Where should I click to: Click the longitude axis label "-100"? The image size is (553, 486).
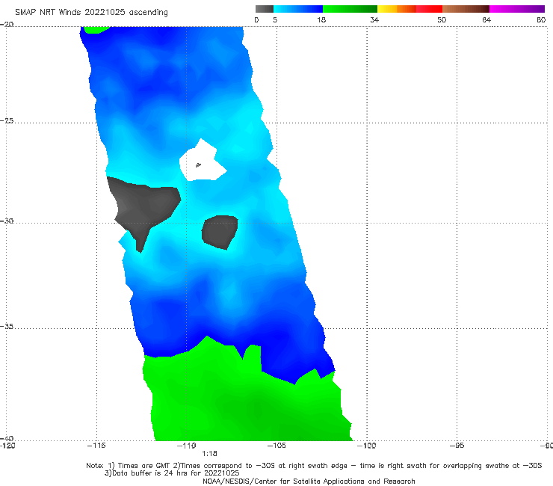(366, 446)
